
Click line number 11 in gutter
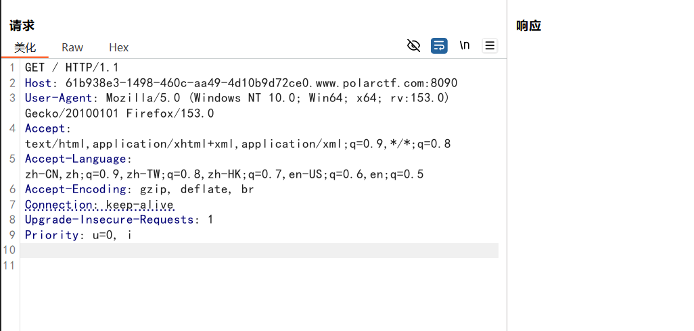click(9, 265)
